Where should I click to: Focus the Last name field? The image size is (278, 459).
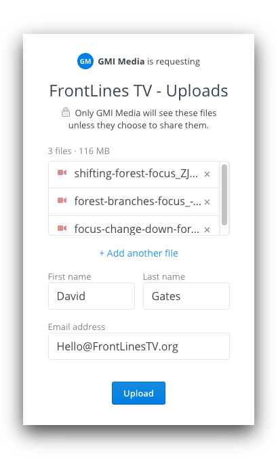coord(186,296)
